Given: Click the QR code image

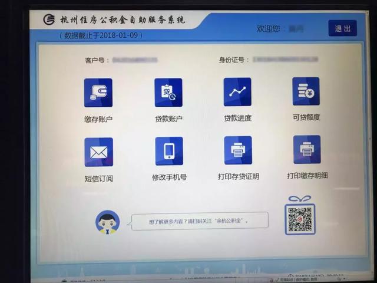Looking at the screenshot, I should click(300, 219).
